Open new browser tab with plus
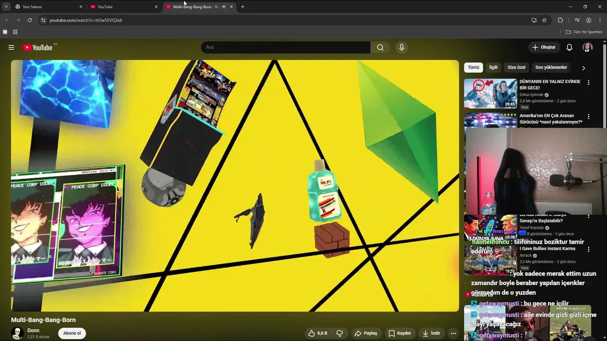607x341 pixels. (x=243, y=7)
